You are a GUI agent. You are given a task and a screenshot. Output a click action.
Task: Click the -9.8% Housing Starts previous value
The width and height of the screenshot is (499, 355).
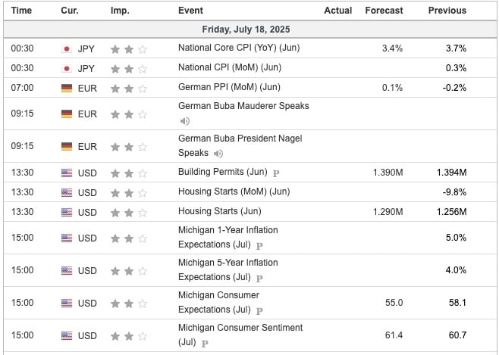click(x=454, y=192)
